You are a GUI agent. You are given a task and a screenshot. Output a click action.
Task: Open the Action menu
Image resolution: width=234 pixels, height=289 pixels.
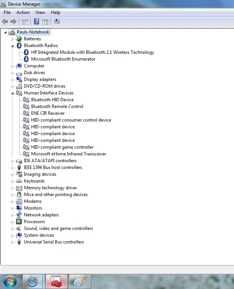click(23, 12)
